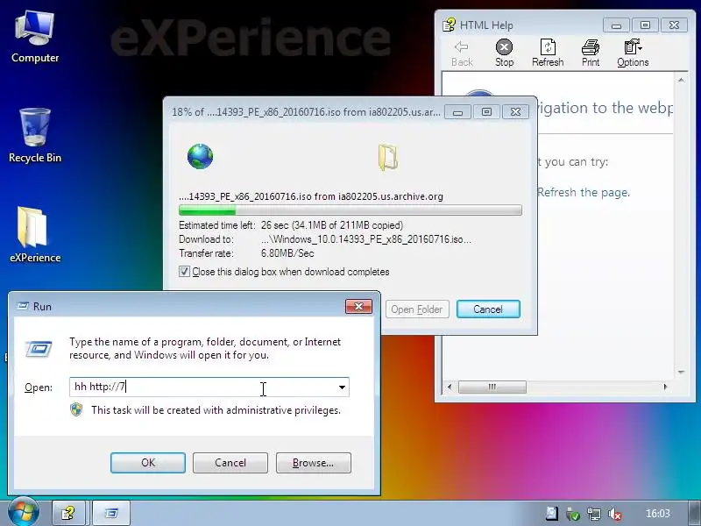Viewport: 701px width, 526px height.
Task: Click the Run title bar icon
Action: 23,306
